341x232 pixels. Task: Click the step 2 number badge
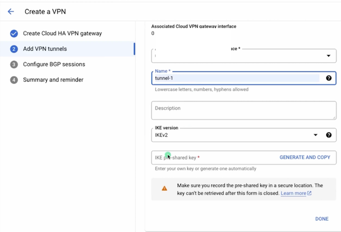tap(14, 49)
